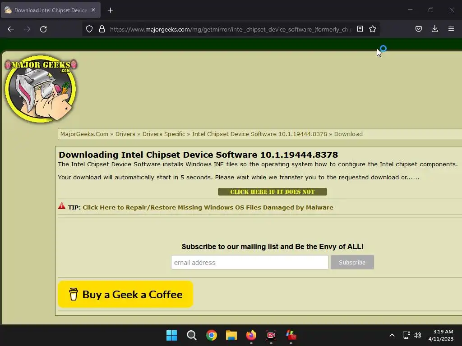Restore down the Firefox window
The width and height of the screenshot is (462, 346).
pyautogui.click(x=431, y=10)
